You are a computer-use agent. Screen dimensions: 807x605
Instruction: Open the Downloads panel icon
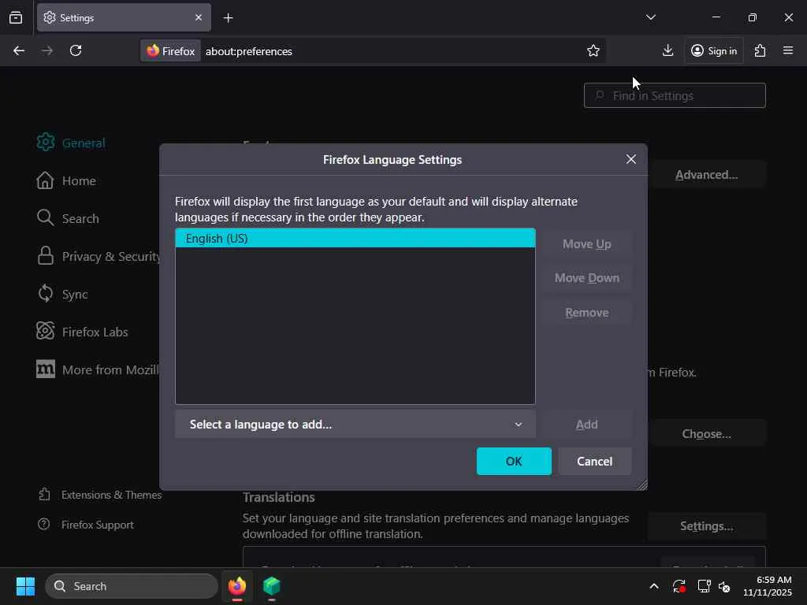pyautogui.click(x=668, y=50)
